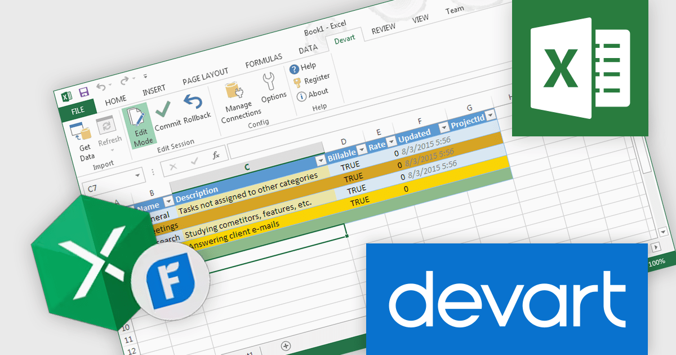Open the ProjectId column filter dropdown
676x355 pixels.
[490, 116]
